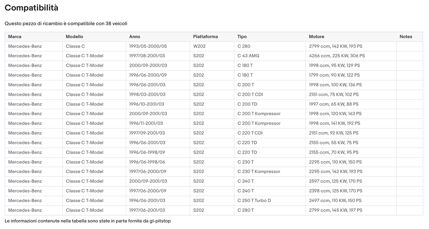Click the 1996/11-2001/03 year cell
The image size is (429, 229).
(146, 123)
